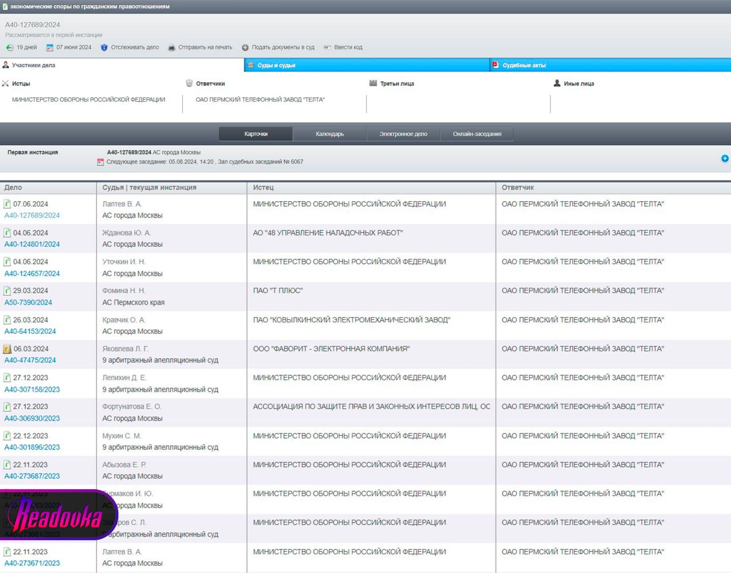Click the document icon for case dated 07.06.2024
Viewport: 731px width, 575px height.
point(7,204)
